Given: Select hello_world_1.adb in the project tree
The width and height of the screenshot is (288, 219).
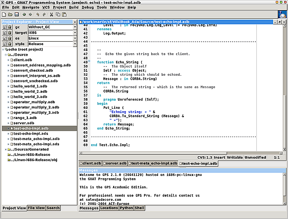Looking at the screenshot, I should [30, 86].
